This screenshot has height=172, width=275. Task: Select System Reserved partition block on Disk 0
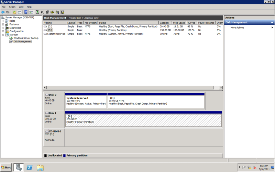click(86, 101)
